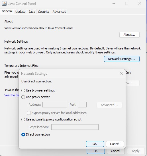
Task: Cancel the Network Settings dialog
Action: click(x=115, y=144)
